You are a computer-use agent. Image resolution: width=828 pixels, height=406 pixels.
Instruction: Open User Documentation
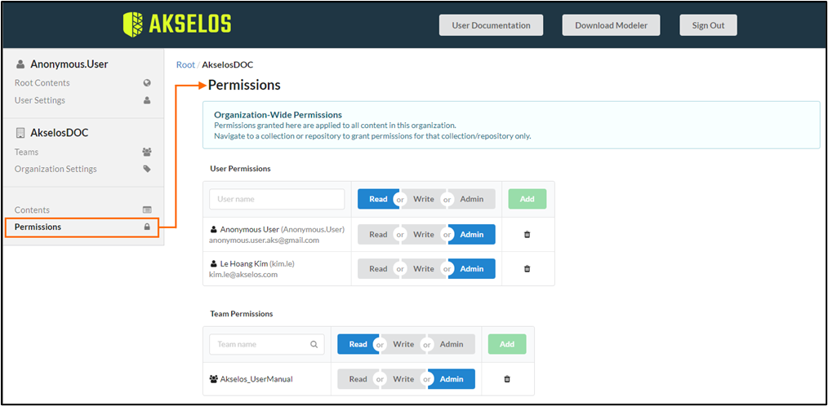491,25
